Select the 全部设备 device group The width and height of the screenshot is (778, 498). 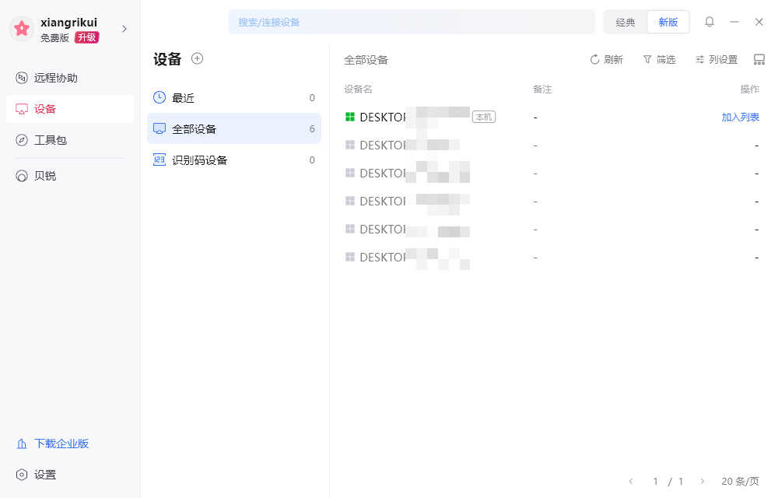234,129
